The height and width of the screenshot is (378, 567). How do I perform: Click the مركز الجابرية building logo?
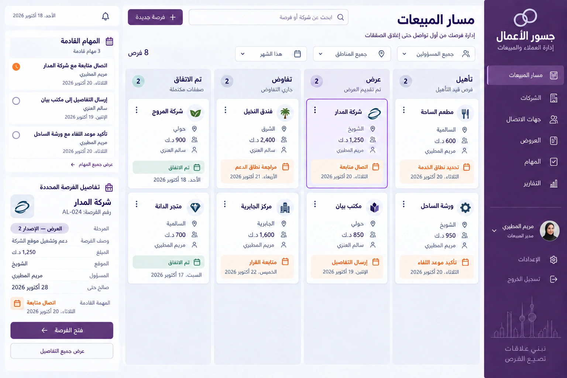pos(285,207)
